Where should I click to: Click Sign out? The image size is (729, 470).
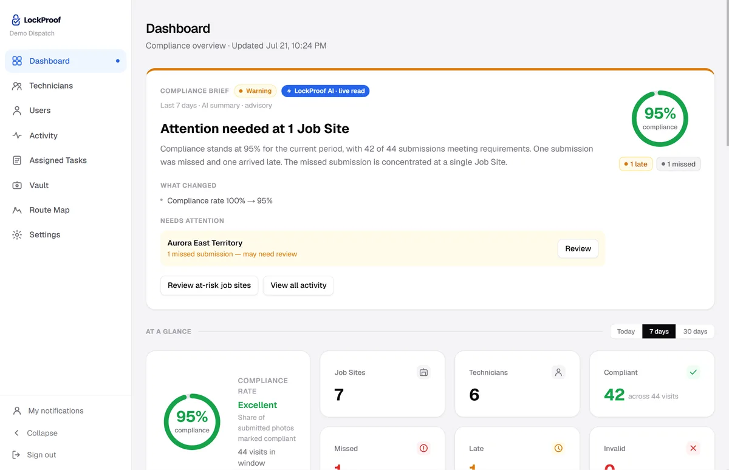(66, 455)
